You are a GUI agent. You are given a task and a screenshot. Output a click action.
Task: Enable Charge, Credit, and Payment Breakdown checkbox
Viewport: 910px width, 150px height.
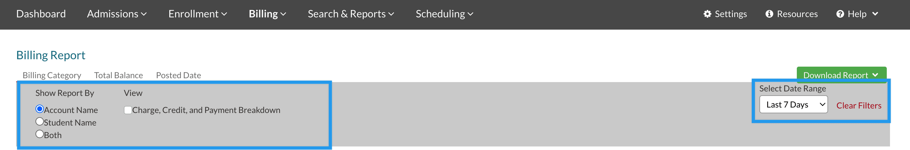(128, 110)
